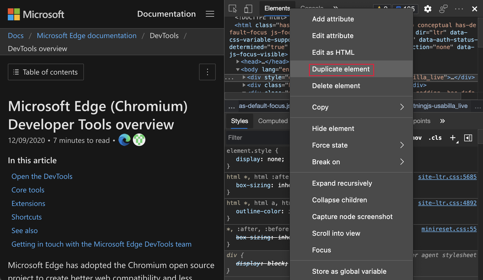Click the send feedback icon in DevTools toolbar
The image size is (483, 280).
coord(443,9)
